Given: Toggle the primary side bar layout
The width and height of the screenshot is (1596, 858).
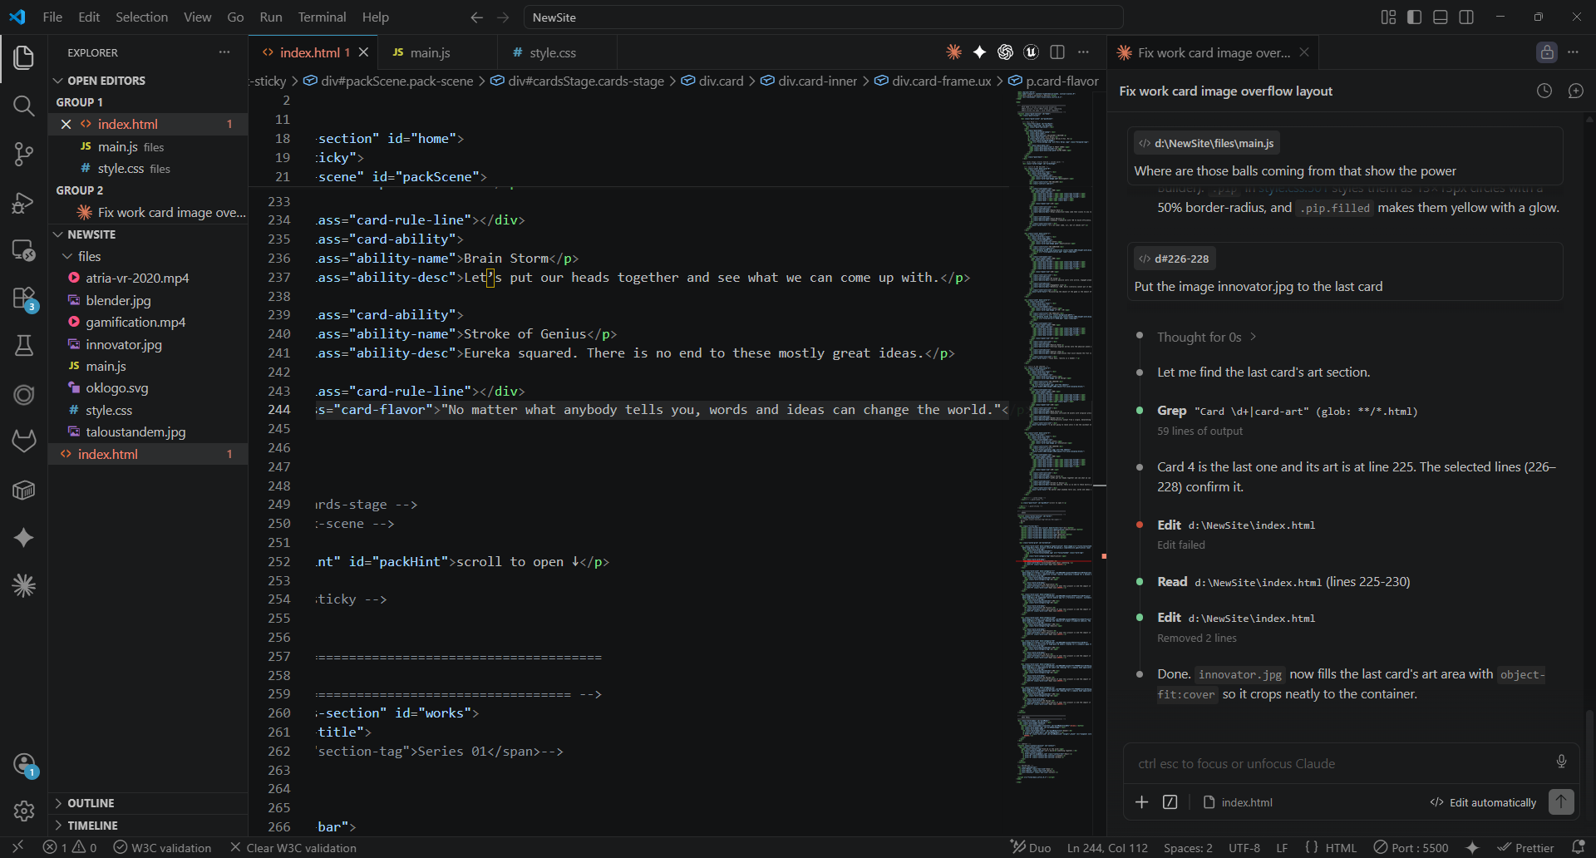Looking at the screenshot, I should (1414, 17).
